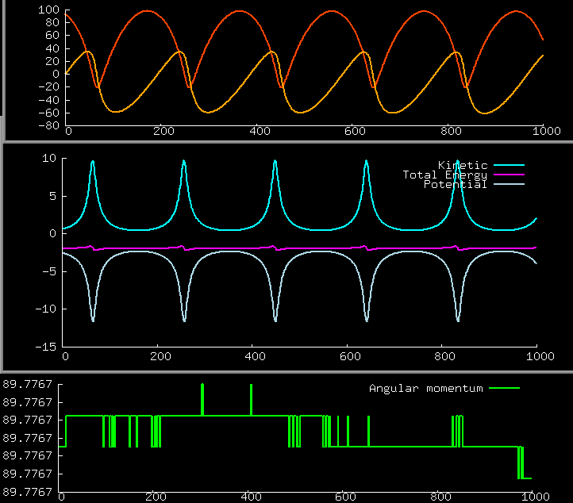Click x-axis label 800 in the energy plot
The image size is (573, 503).
point(444,356)
